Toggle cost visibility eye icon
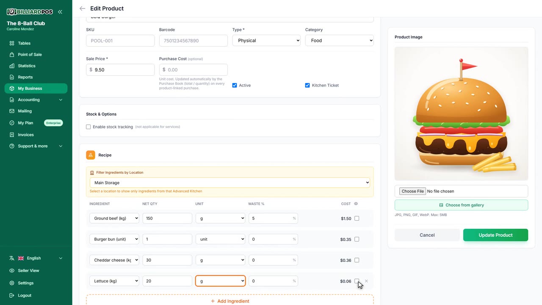 [x=356, y=204]
